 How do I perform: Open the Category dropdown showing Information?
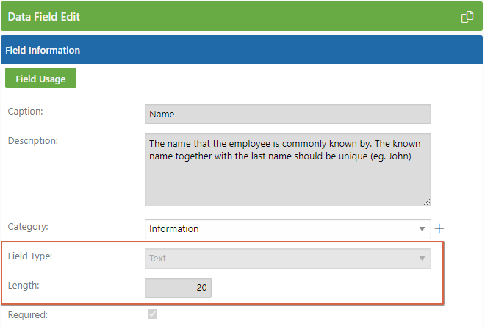point(287,229)
